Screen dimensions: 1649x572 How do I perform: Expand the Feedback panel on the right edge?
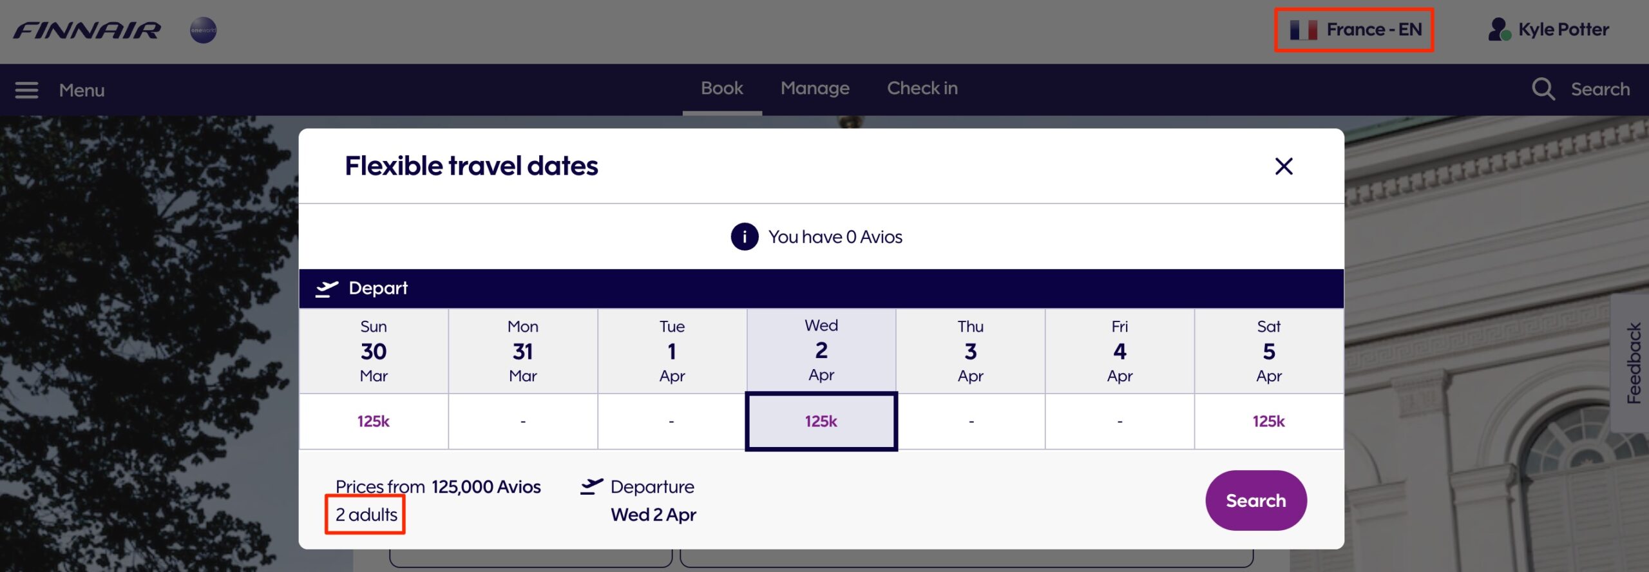1634,361
